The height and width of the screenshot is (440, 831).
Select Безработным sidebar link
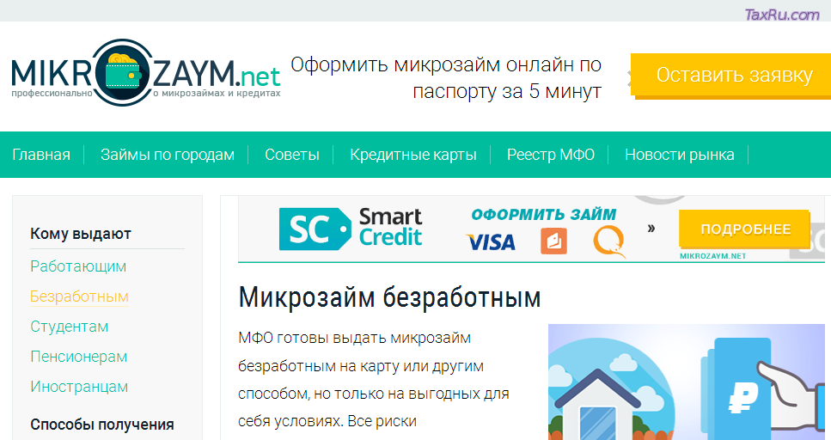click(79, 296)
